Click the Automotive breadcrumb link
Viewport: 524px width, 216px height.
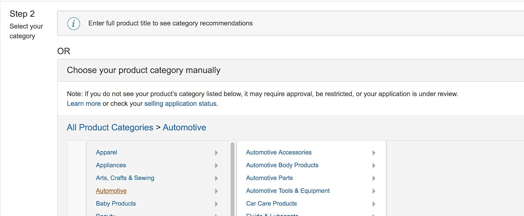[184, 128]
